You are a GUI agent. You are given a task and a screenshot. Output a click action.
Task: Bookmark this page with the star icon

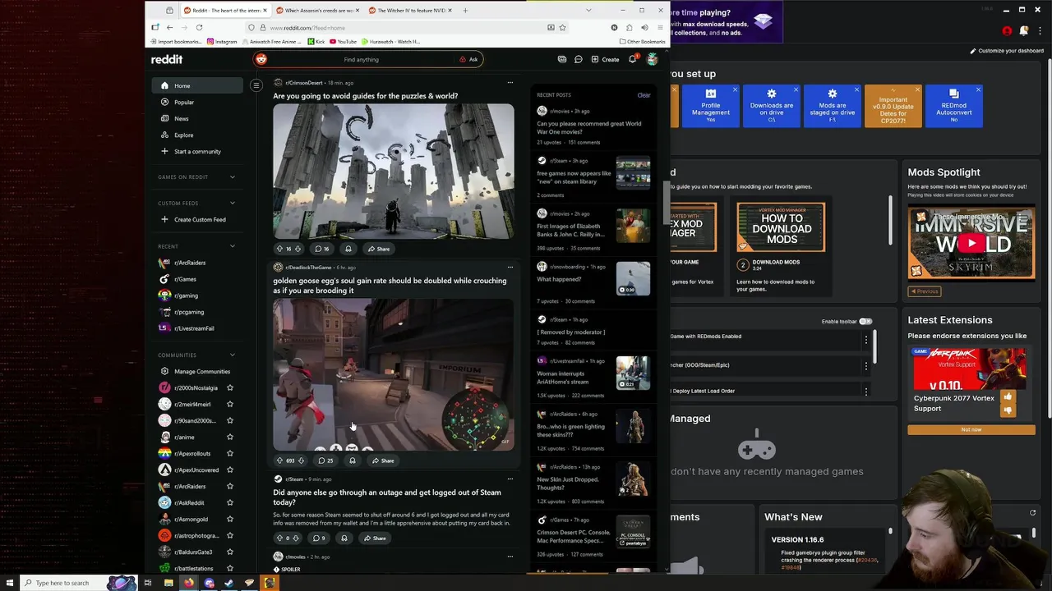click(x=562, y=27)
